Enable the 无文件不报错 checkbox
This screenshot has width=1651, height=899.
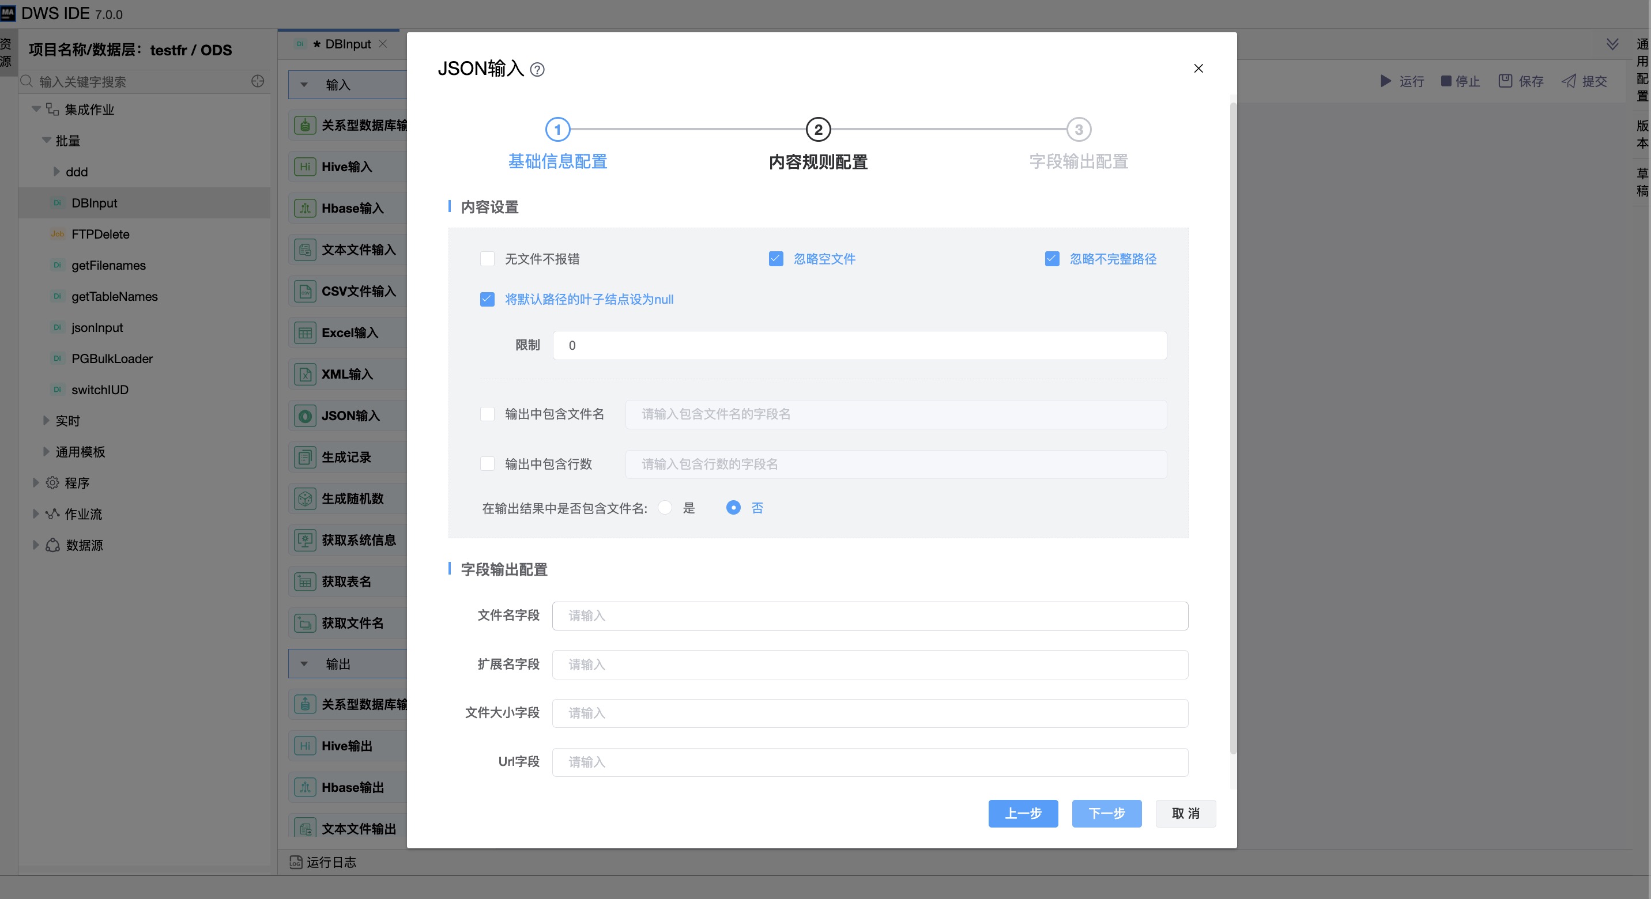tap(487, 259)
